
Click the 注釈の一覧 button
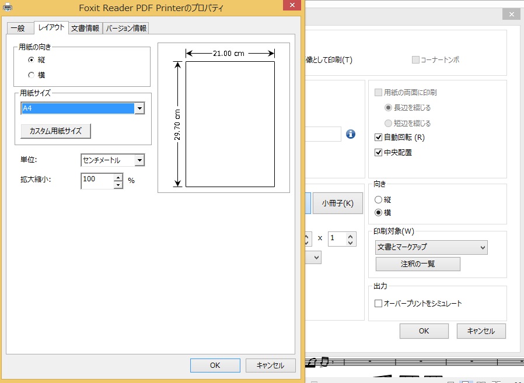click(x=418, y=264)
